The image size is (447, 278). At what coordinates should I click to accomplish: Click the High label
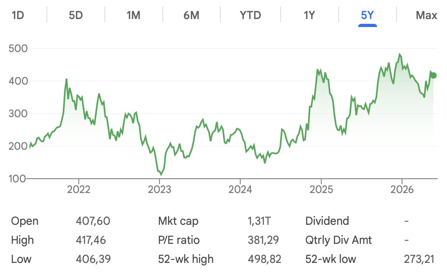22,240
